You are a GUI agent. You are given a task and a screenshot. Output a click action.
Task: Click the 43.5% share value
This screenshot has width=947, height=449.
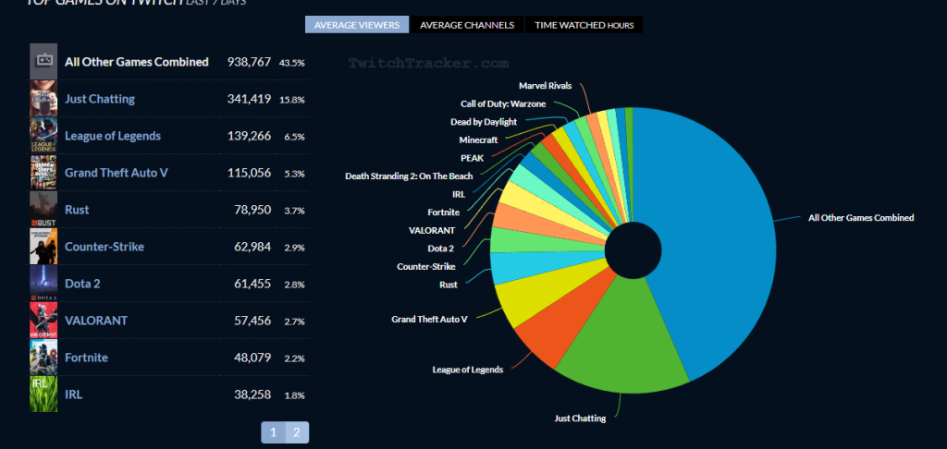point(291,62)
